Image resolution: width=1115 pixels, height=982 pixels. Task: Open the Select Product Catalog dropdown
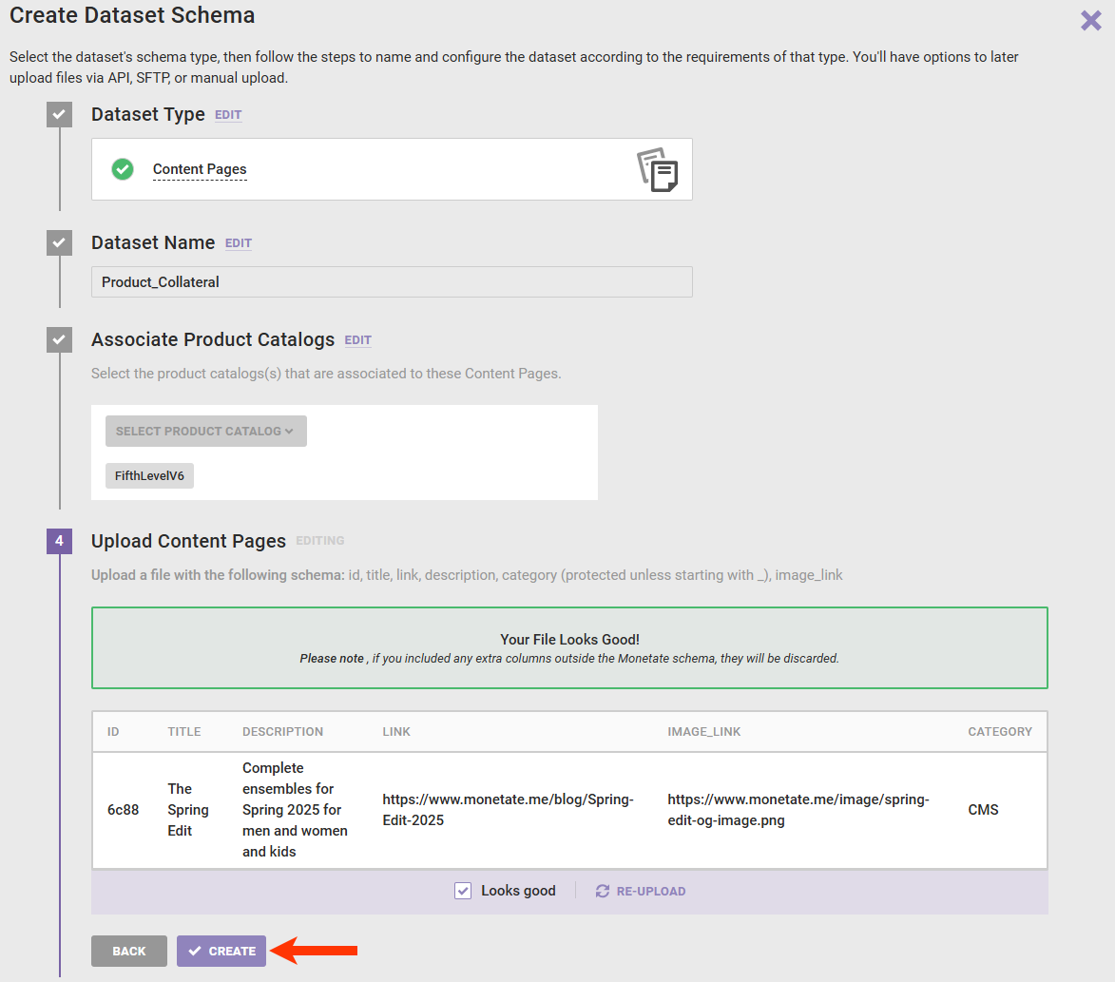click(205, 431)
